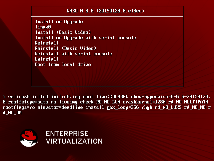
Task: Select Reinstall with serial console
Action: click(74, 54)
